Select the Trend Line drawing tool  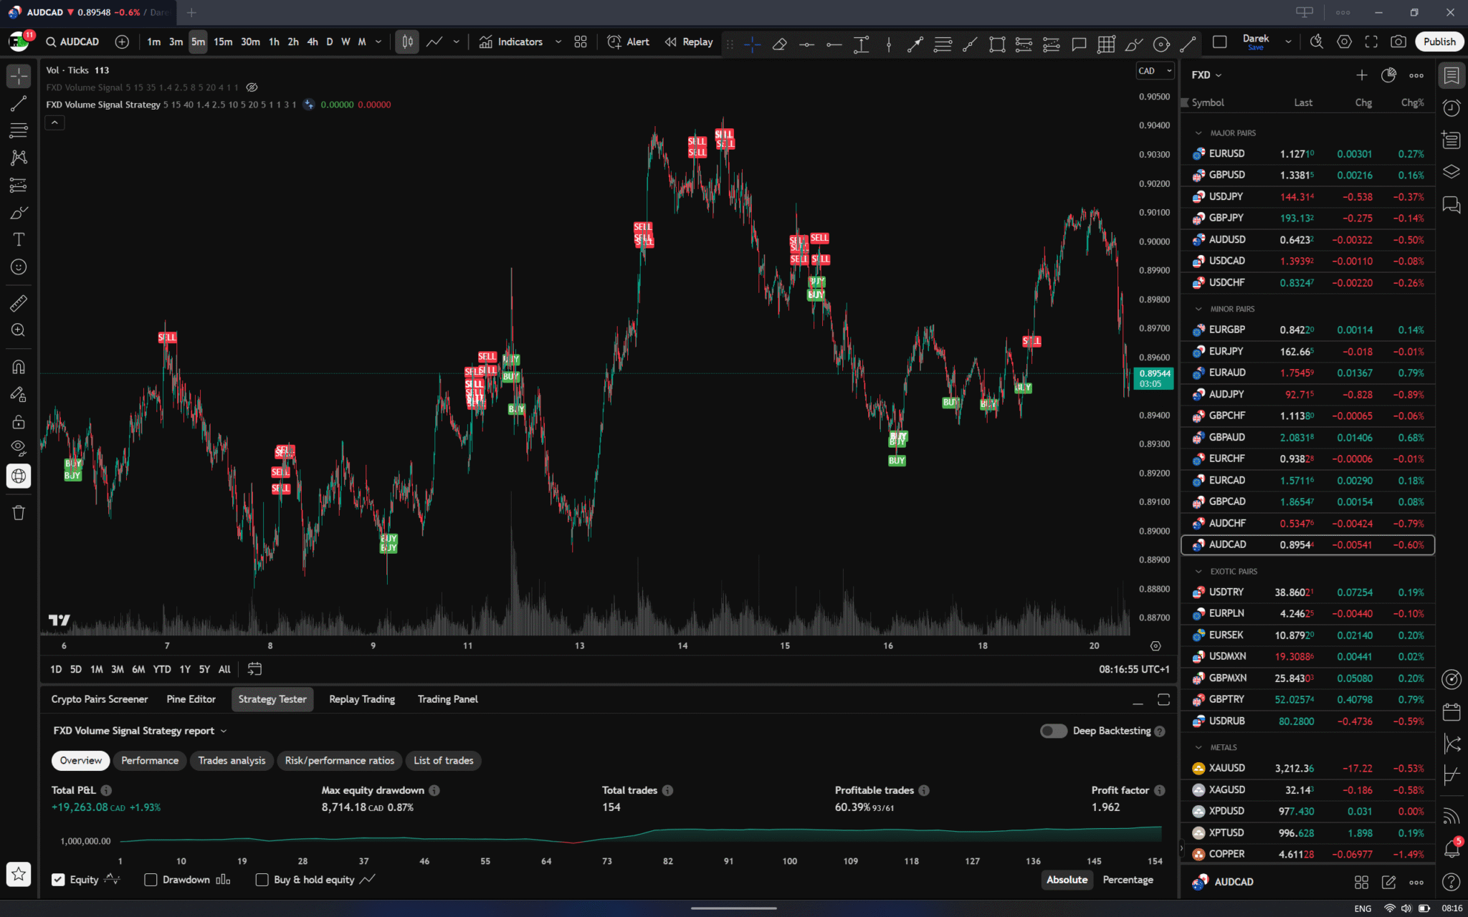(x=18, y=103)
